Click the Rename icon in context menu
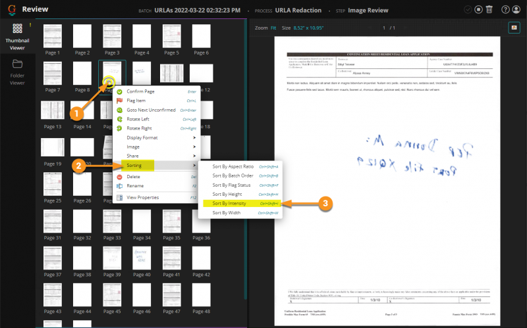Screen dimensions: 527x328 (119, 186)
